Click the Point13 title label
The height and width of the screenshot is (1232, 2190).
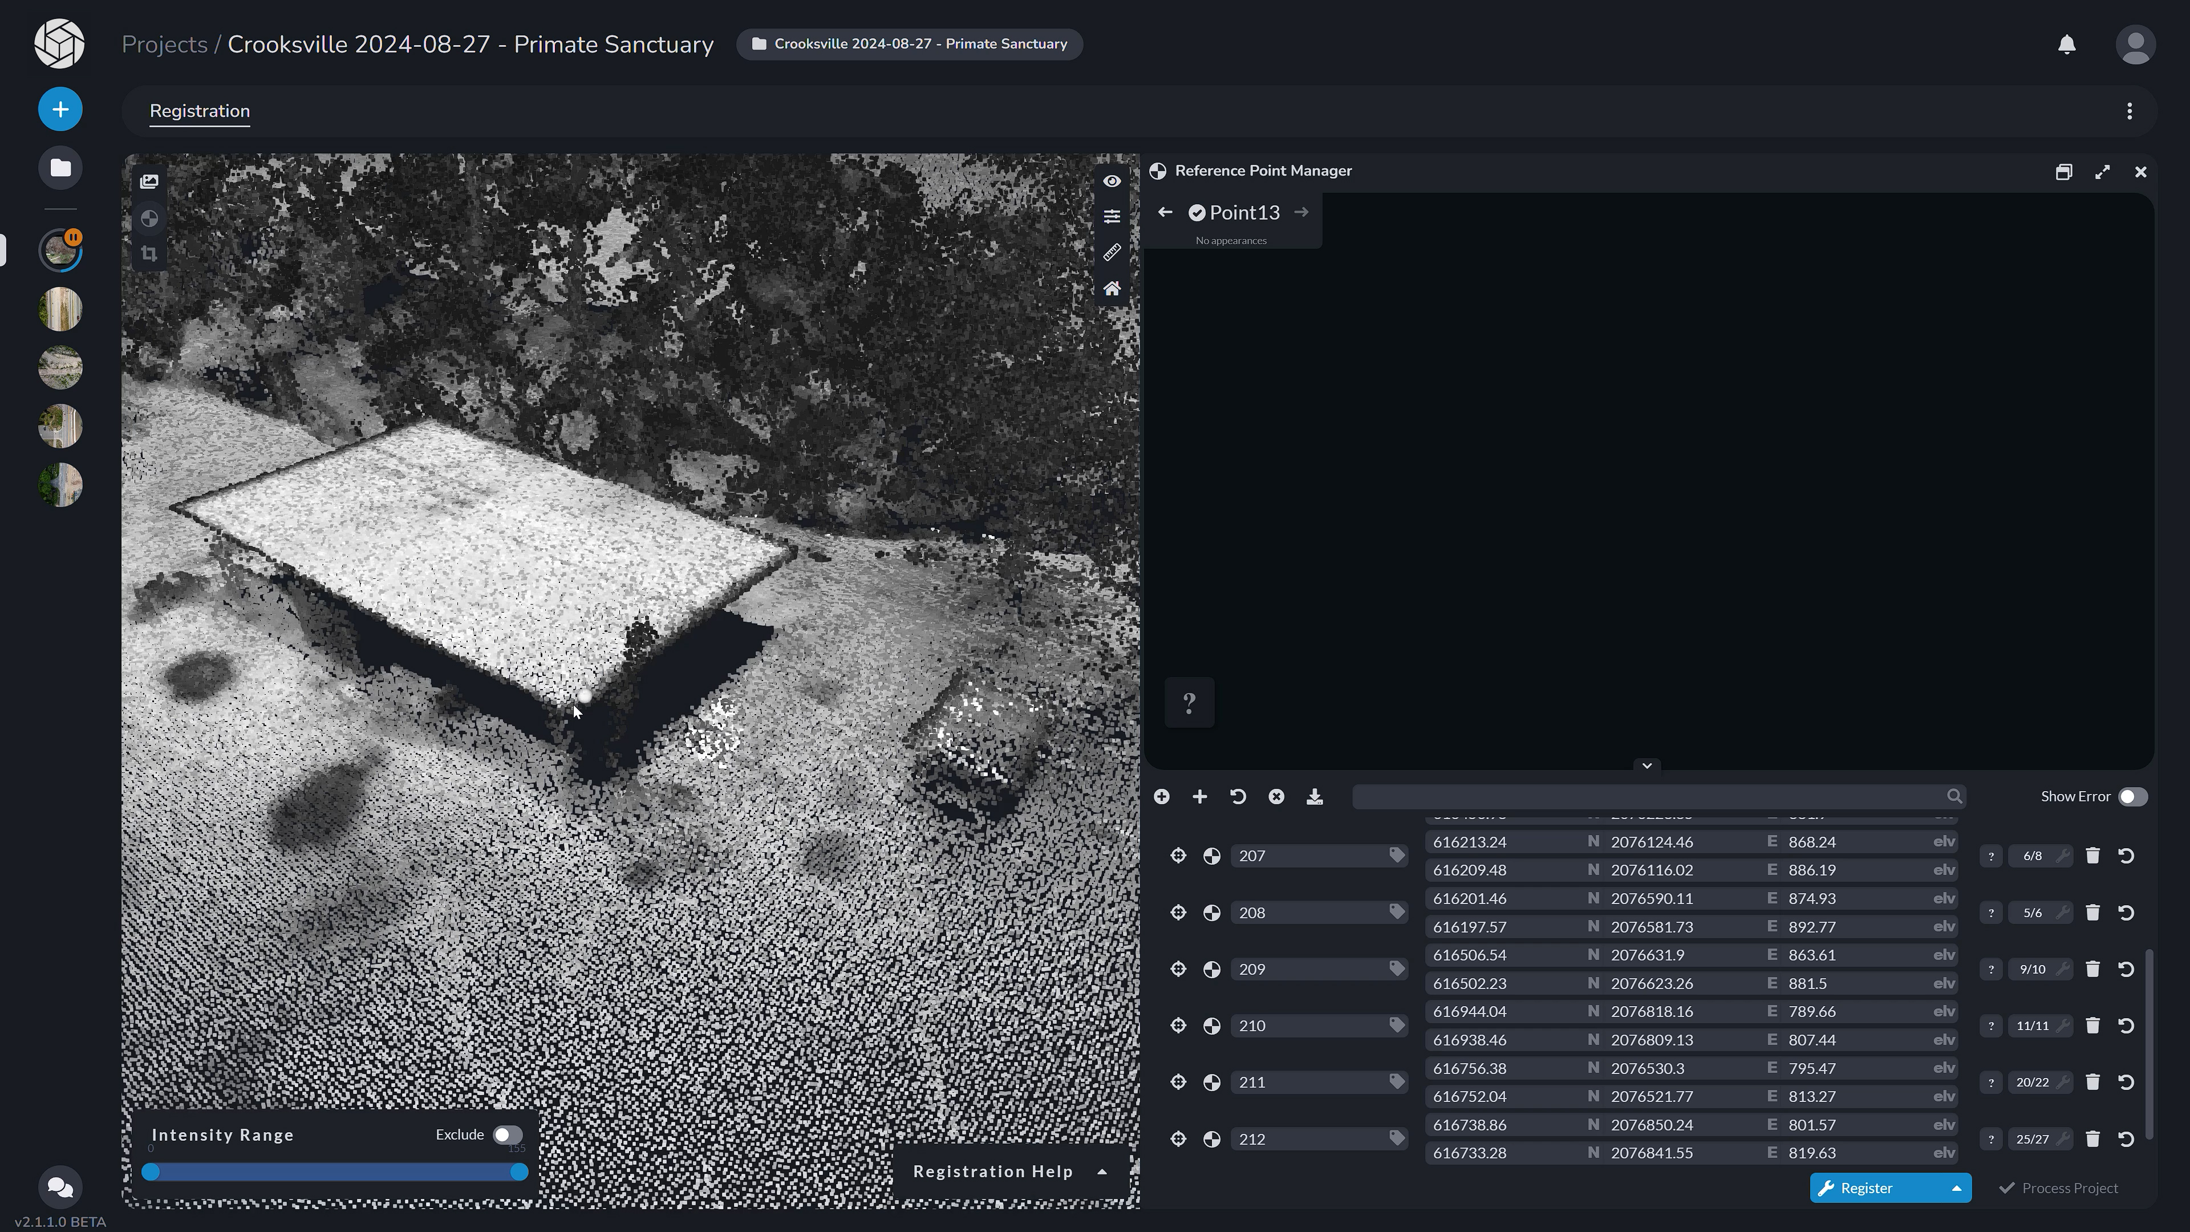click(x=1244, y=213)
